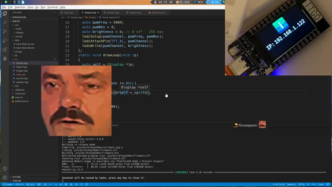Click Explorer more actions ellipsis
The width and height of the screenshot is (332, 187).
tap(54, 13)
